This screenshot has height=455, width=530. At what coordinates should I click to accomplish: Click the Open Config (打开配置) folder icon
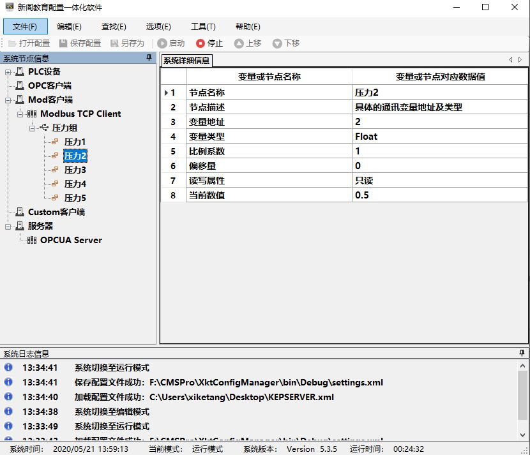tap(12, 43)
